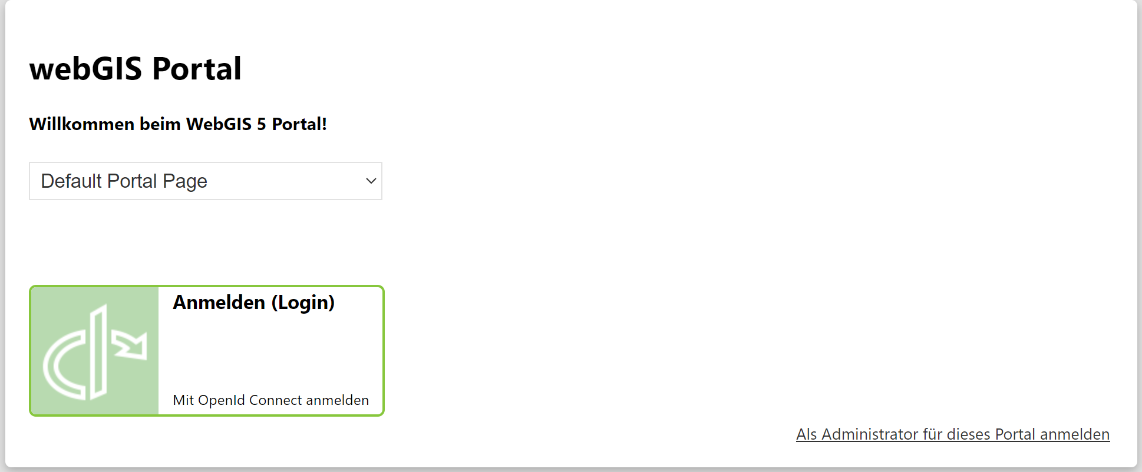Click the 'Anmelden (Login)' tile title
The height and width of the screenshot is (472, 1142).
click(253, 302)
